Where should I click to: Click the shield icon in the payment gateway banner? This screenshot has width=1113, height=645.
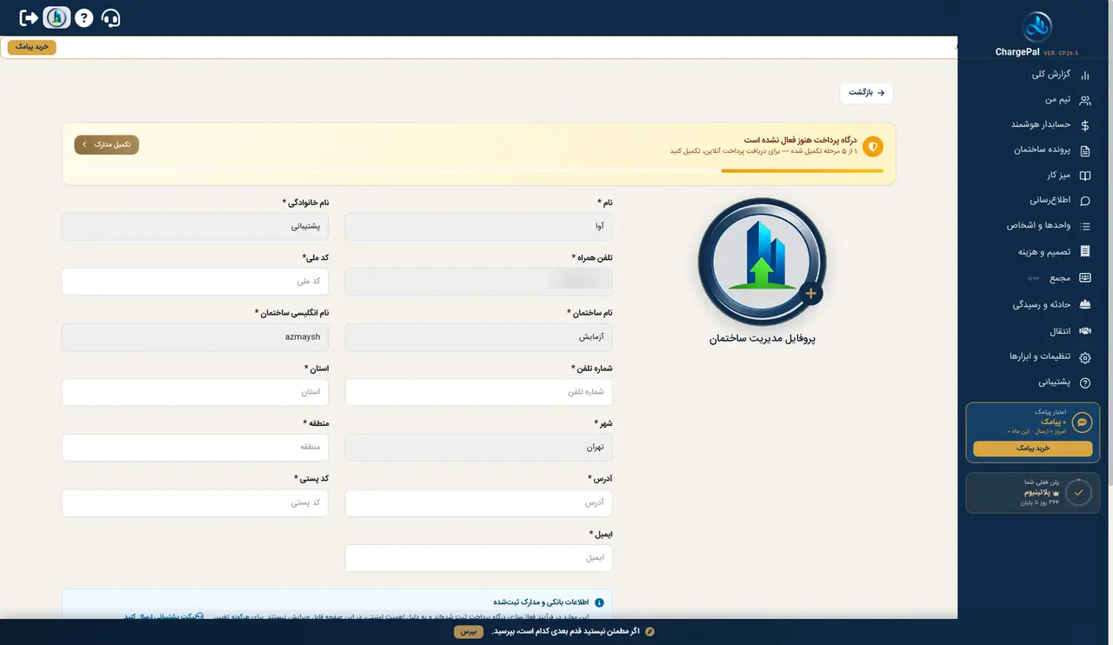(873, 147)
